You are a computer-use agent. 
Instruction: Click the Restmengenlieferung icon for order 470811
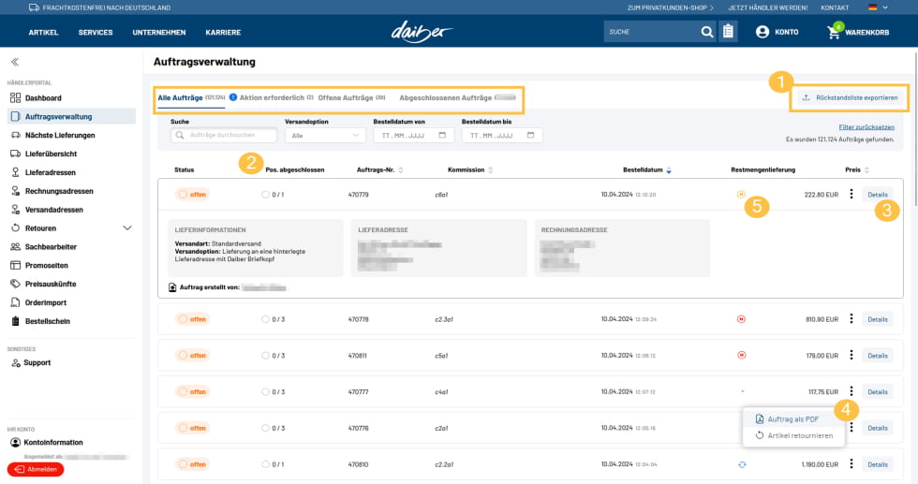coord(741,355)
